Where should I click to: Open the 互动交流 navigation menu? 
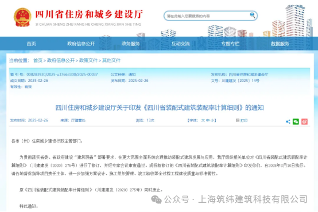pos(180,44)
